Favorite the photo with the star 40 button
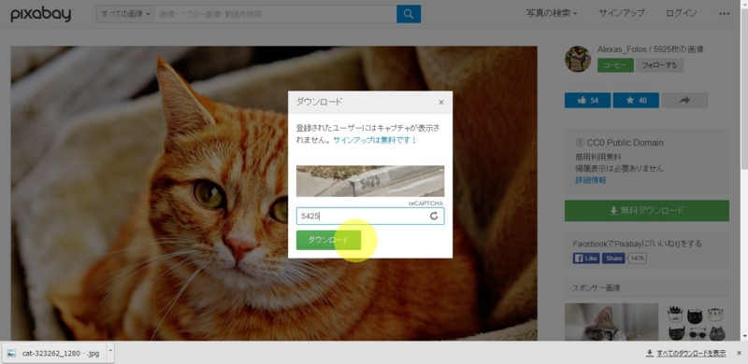The height and width of the screenshot is (364, 748). [x=636, y=100]
